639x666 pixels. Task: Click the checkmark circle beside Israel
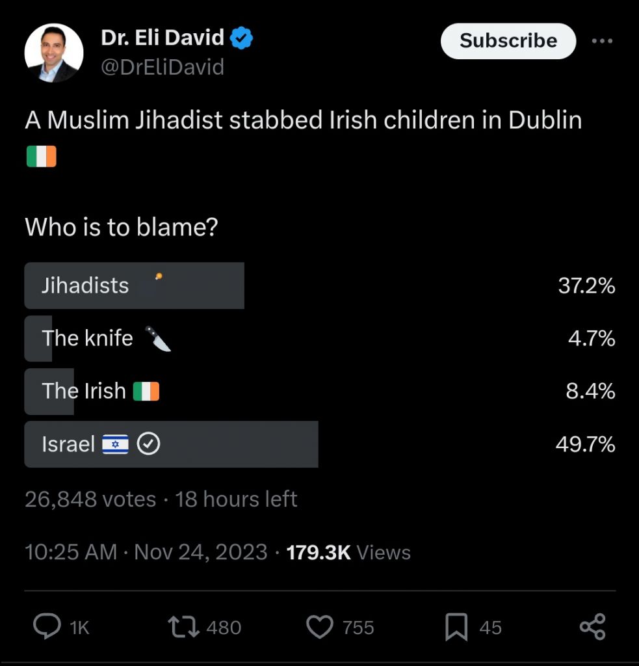click(x=148, y=444)
